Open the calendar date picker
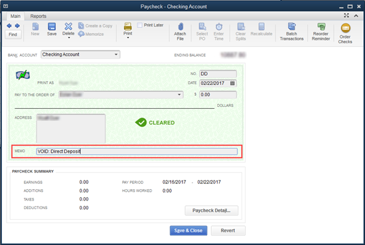Viewport: 365px width, 245px height. [232, 83]
